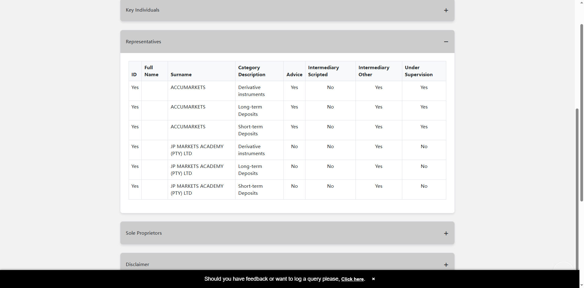
Task: Click Advice 'Yes' for ACCUMARKETS Long-term Deposits
Action: pyautogui.click(x=294, y=107)
